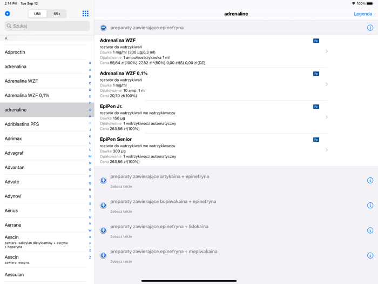Check battery indicator in status bar
The height and width of the screenshot is (284, 378).
(x=370, y=3)
